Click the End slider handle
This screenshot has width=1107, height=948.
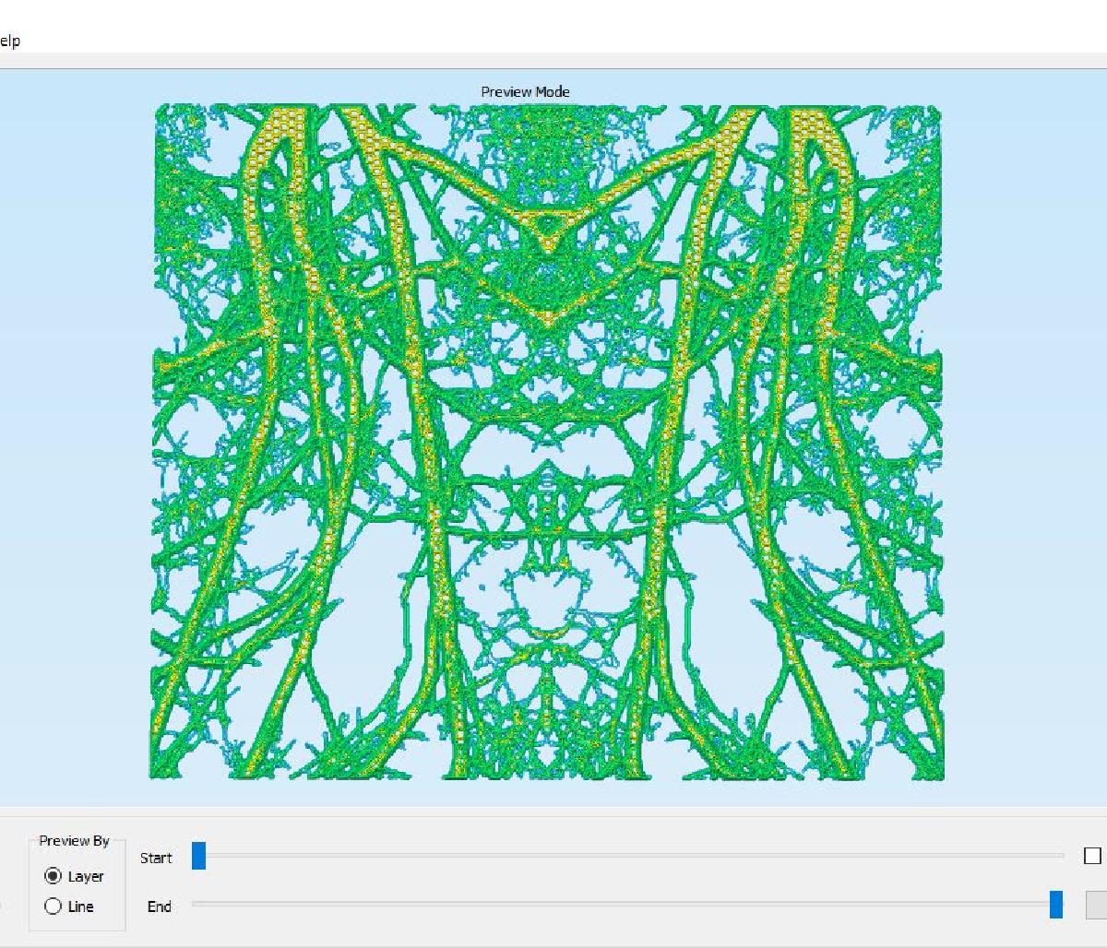coord(1056,905)
